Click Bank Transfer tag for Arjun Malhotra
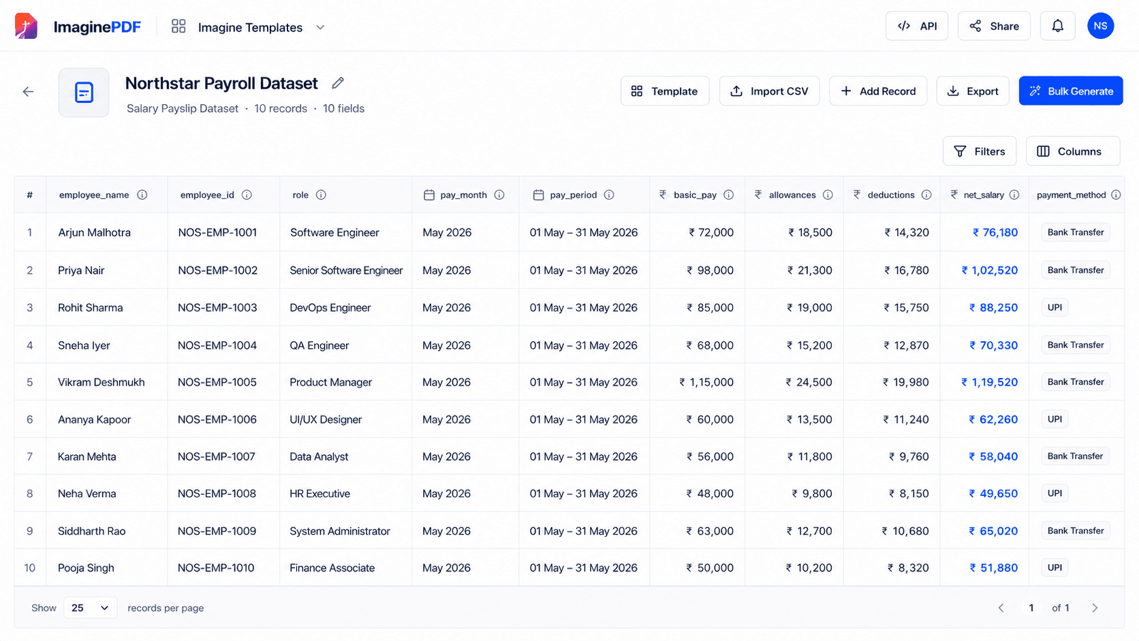This screenshot has height=641, width=1139. 1075,232
